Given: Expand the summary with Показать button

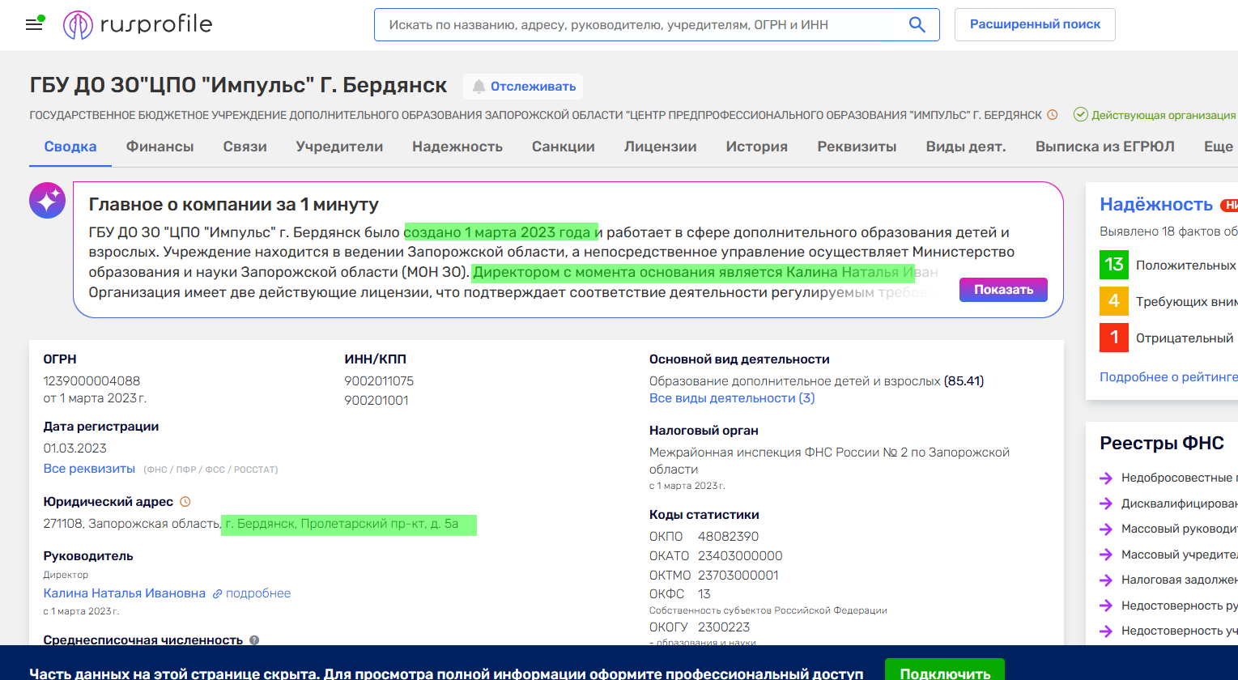Looking at the screenshot, I should (1003, 290).
